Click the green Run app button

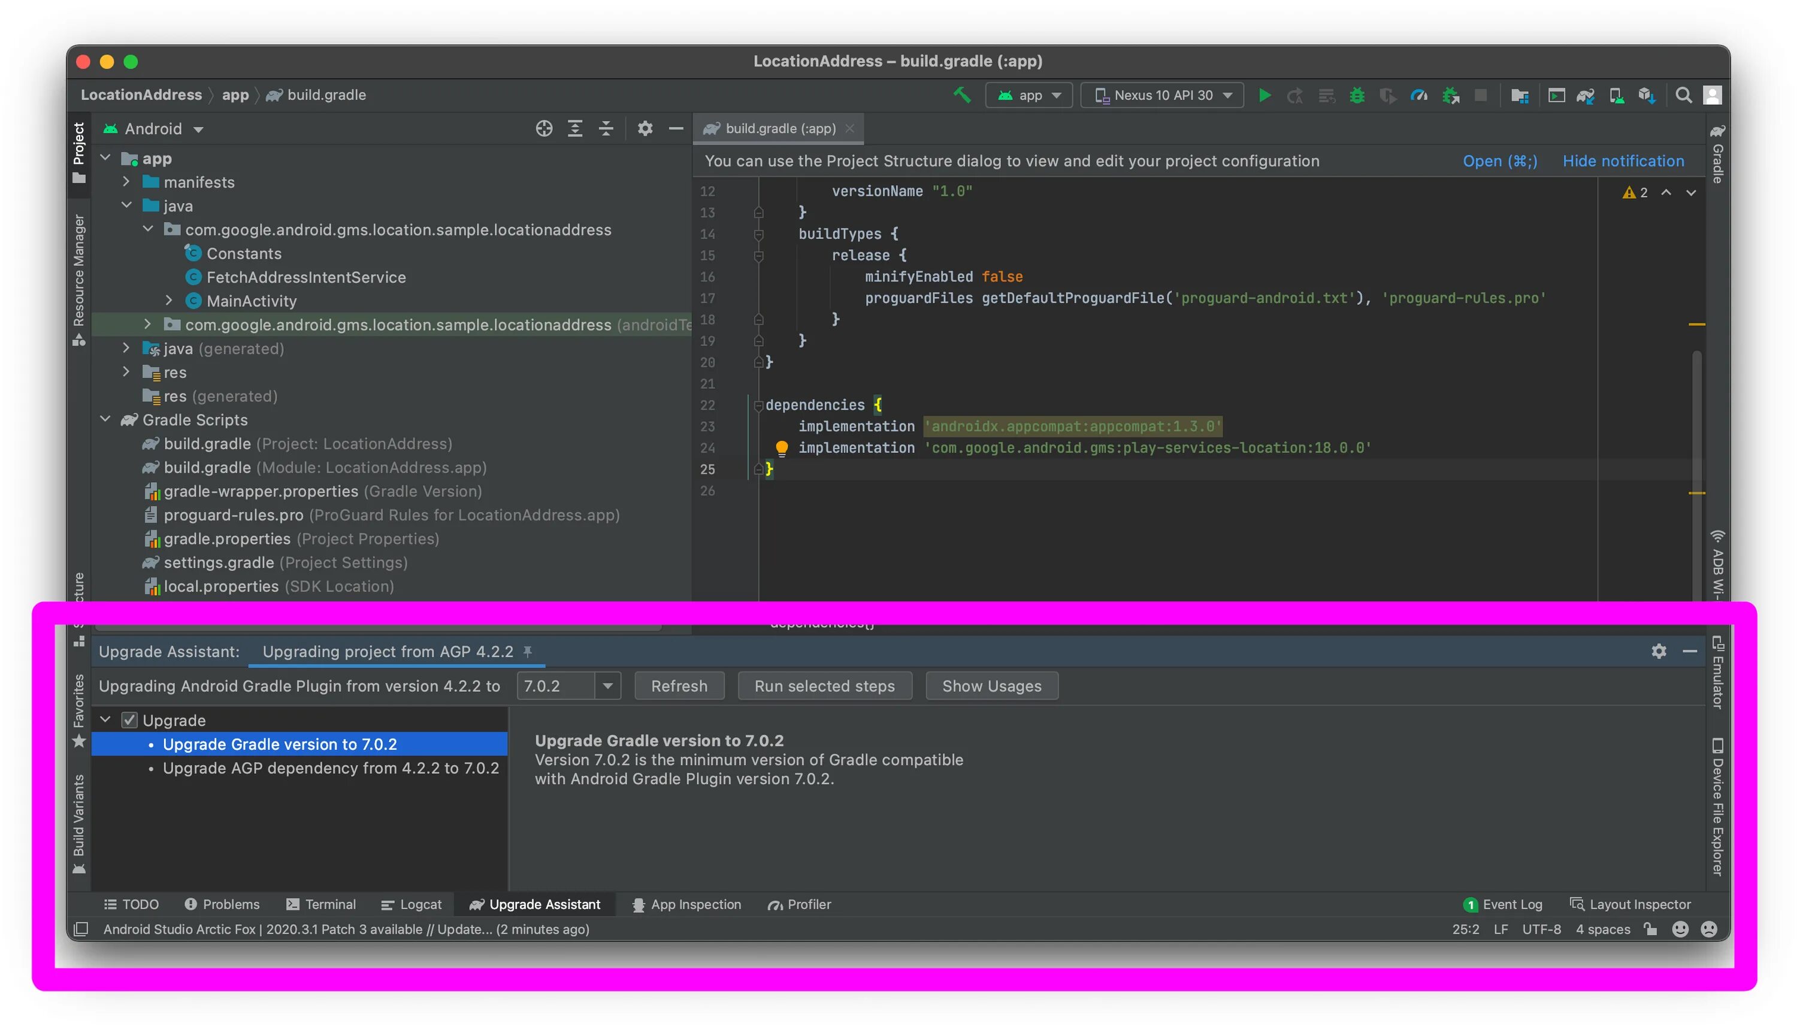pos(1264,95)
